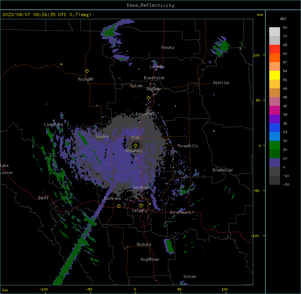Select the dusty pink 45-42 dBZ legend swatch
This screenshot has height=294, width=301.
pyautogui.click(x=274, y=102)
